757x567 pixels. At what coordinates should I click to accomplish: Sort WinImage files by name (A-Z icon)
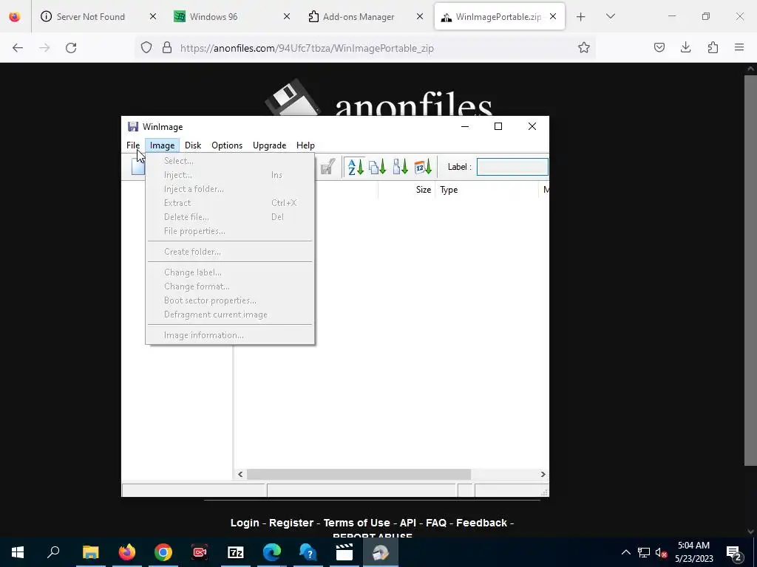pyautogui.click(x=356, y=167)
